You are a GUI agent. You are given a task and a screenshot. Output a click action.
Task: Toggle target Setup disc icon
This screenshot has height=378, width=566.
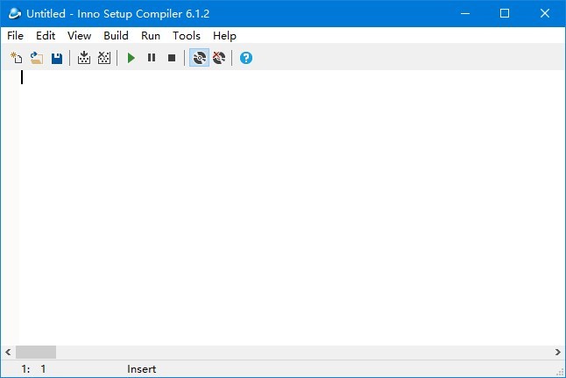[x=199, y=58]
